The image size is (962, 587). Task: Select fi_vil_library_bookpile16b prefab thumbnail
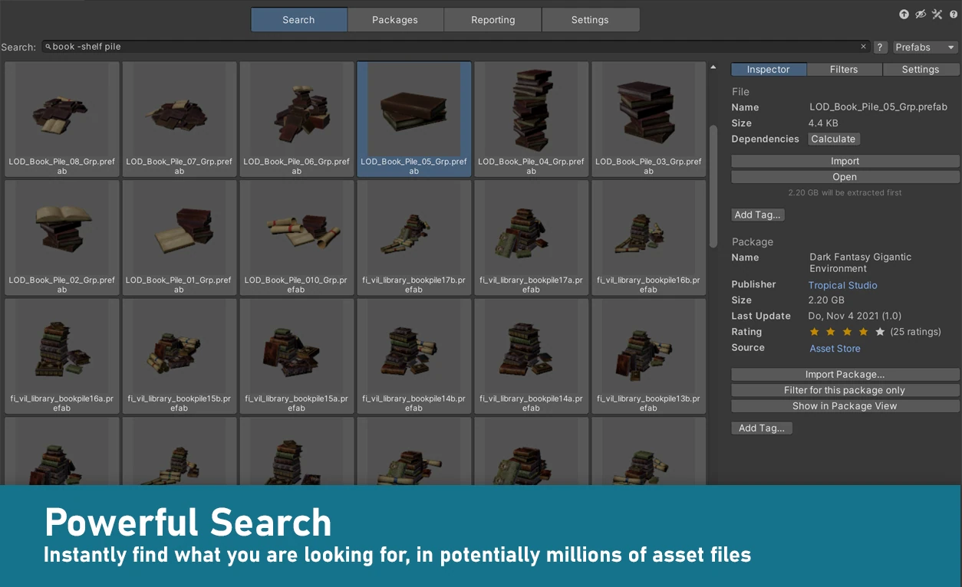click(x=649, y=238)
